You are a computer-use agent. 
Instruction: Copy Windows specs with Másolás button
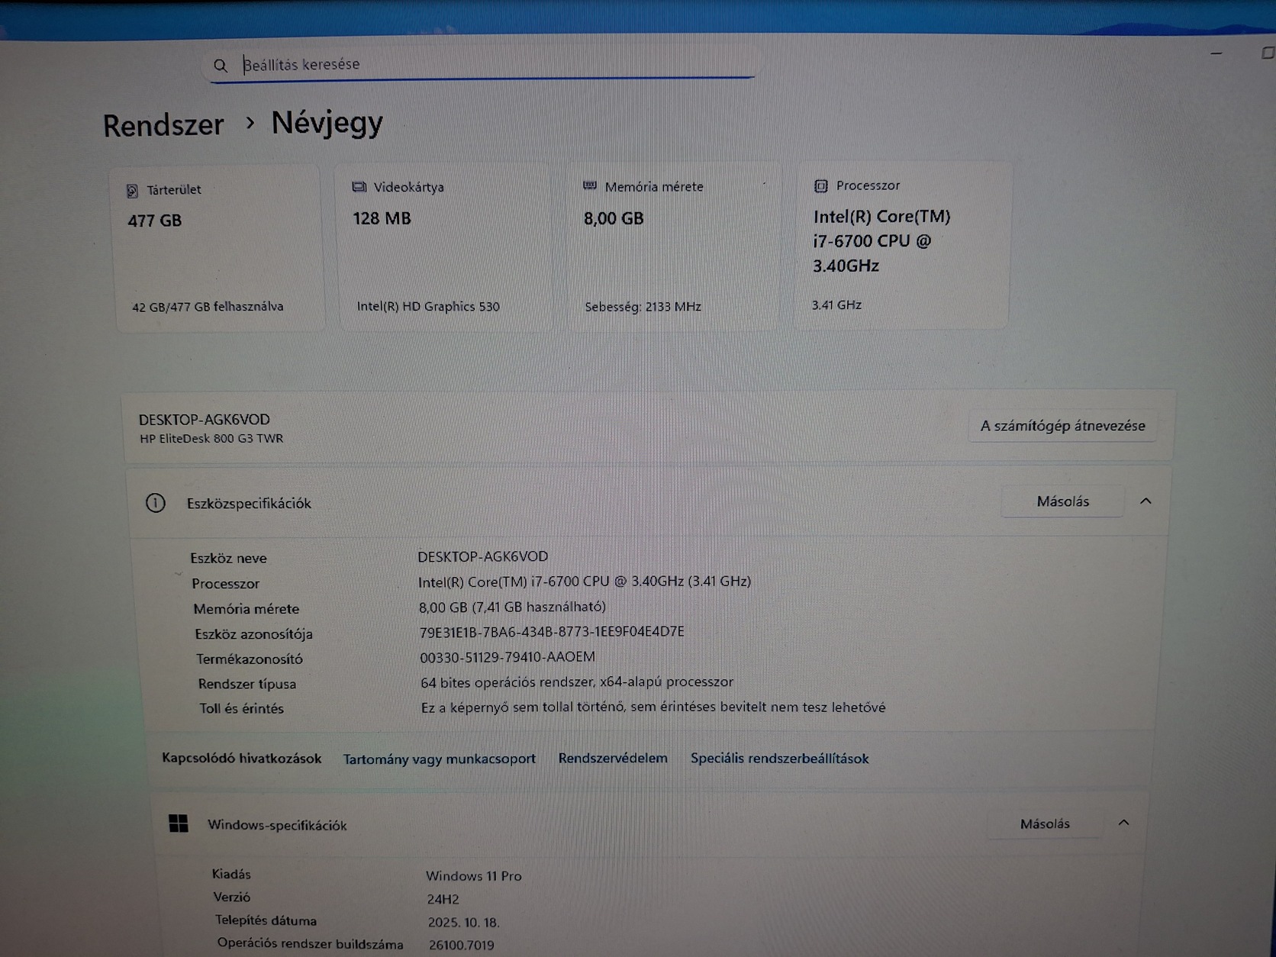click(1045, 823)
